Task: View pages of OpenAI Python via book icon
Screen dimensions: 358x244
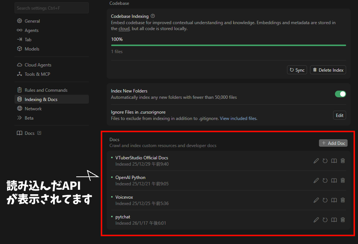Action: tap(334, 180)
